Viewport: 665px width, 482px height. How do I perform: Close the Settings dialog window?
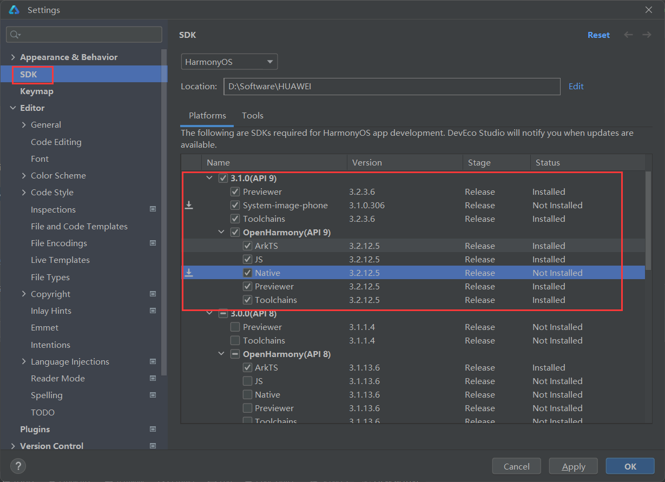pyautogui.click(x=649, y=10)
